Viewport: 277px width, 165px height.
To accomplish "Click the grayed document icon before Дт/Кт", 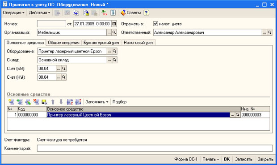I will coord(95,12).
